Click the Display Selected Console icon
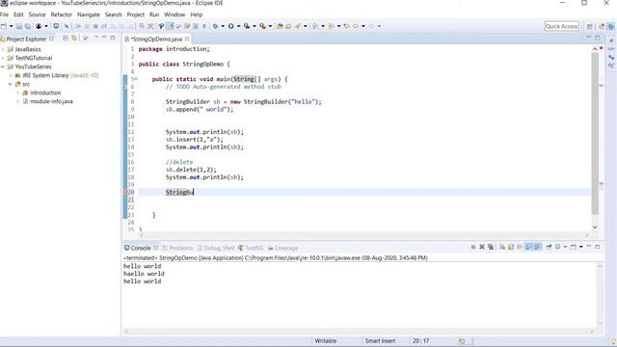Viewport: 617px width, 347px height. 557,247
